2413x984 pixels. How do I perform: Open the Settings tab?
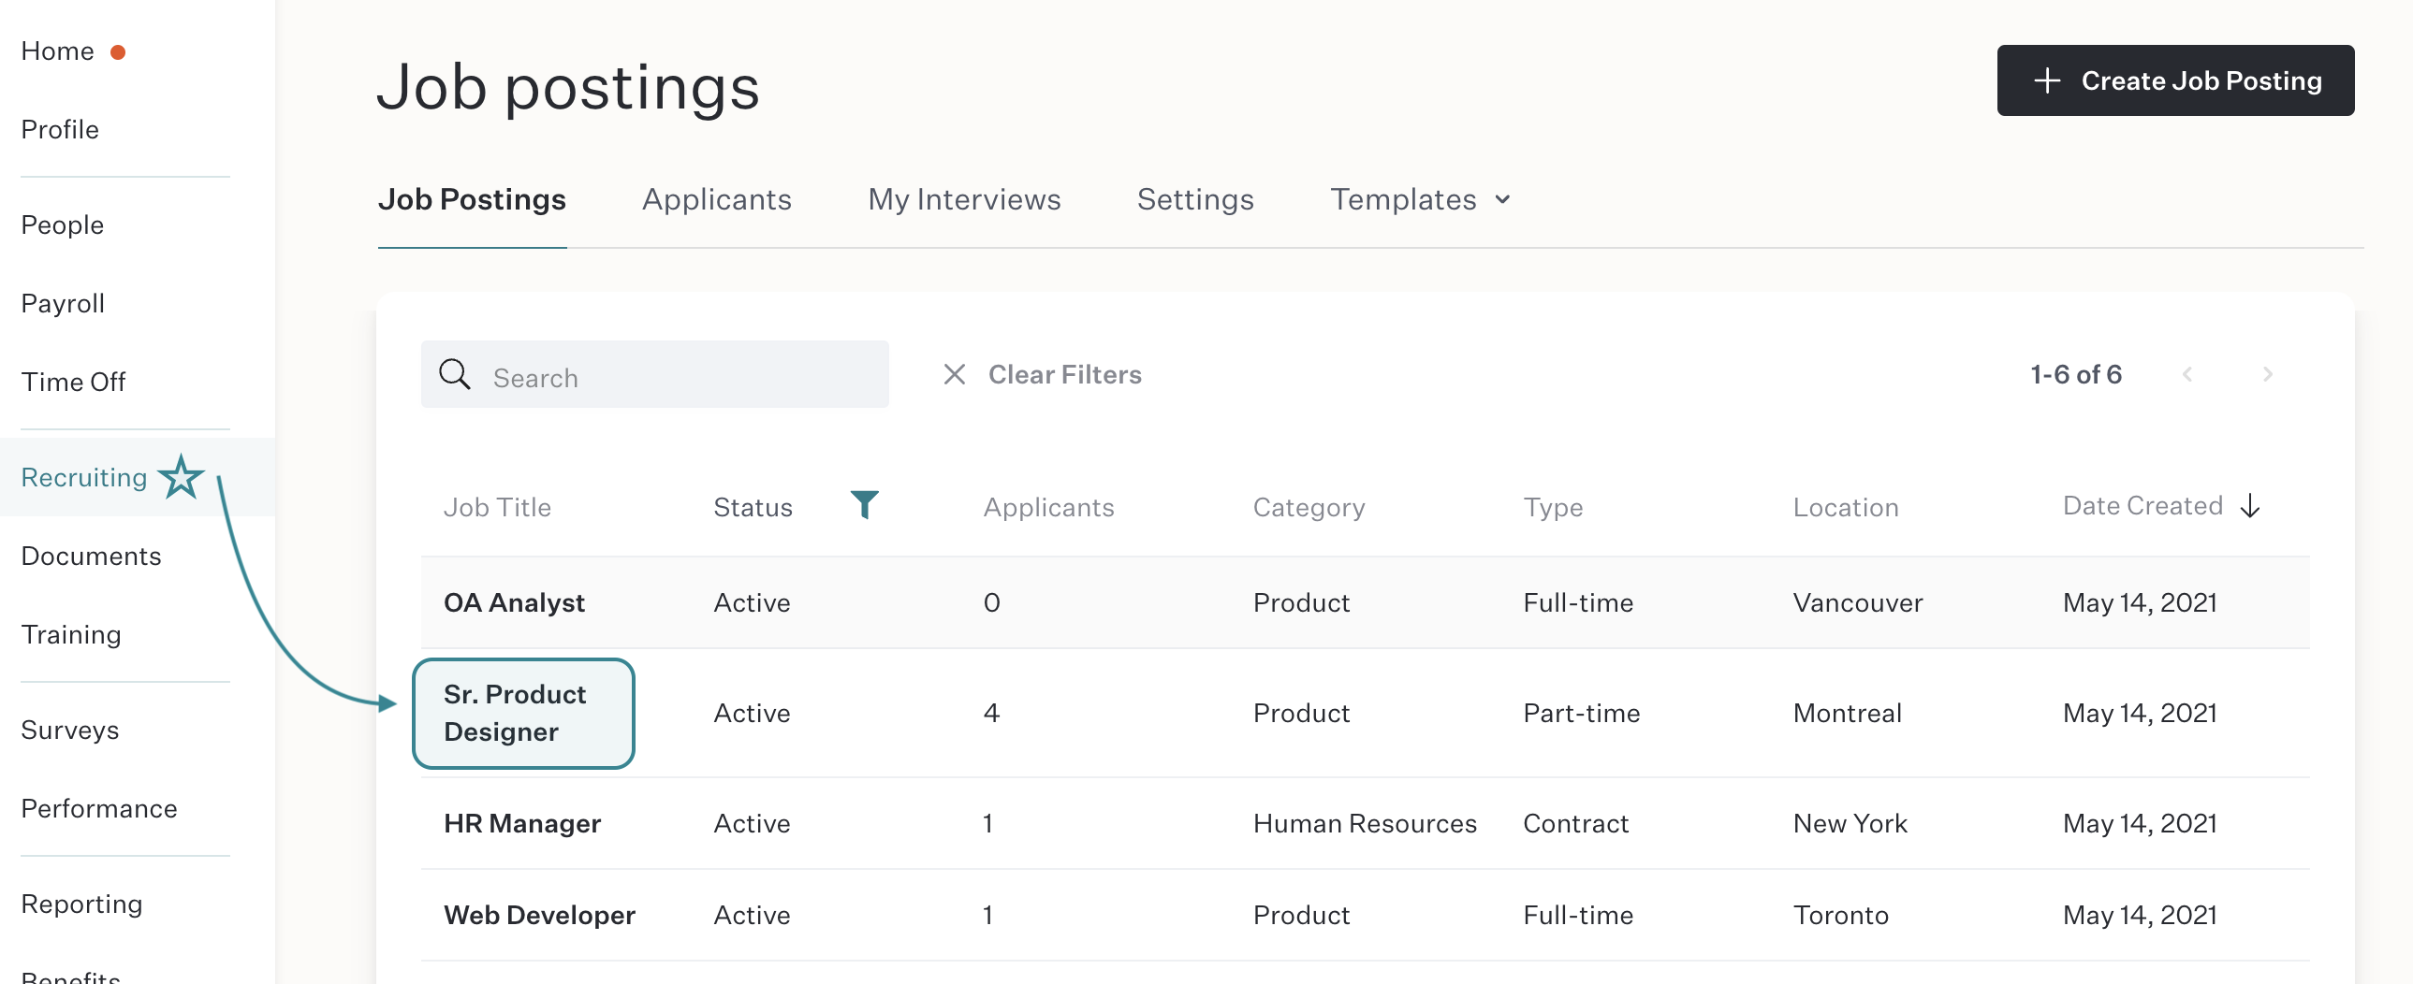1195,199
